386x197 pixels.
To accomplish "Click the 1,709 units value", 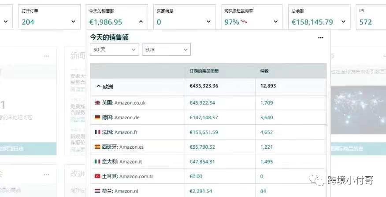I will click(x=267, y=102).
